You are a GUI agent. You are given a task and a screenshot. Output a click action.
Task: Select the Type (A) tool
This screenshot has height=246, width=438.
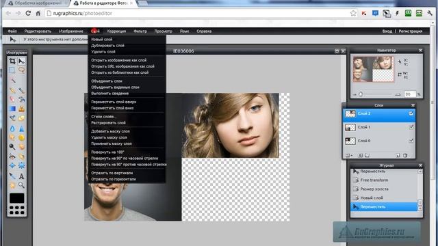tap(21, 176)
